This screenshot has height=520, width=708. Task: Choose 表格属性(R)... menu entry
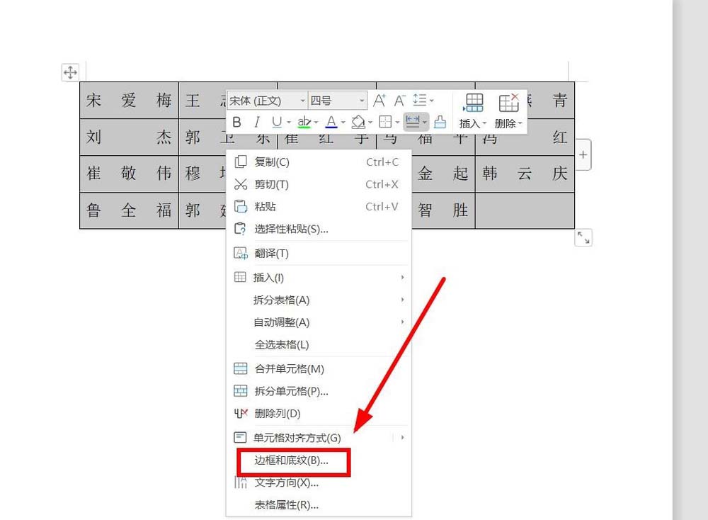coord(319,504)
